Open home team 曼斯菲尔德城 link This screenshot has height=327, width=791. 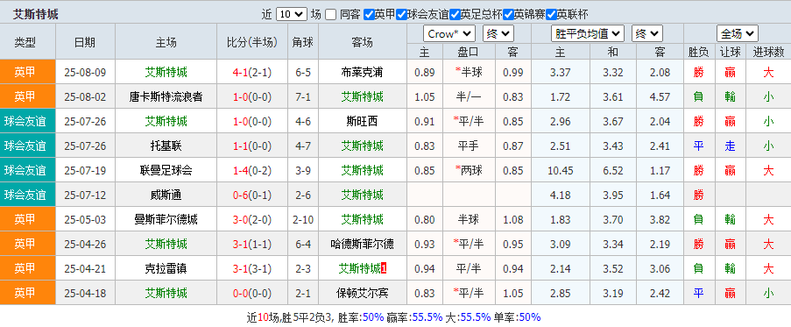click(166, 219)
